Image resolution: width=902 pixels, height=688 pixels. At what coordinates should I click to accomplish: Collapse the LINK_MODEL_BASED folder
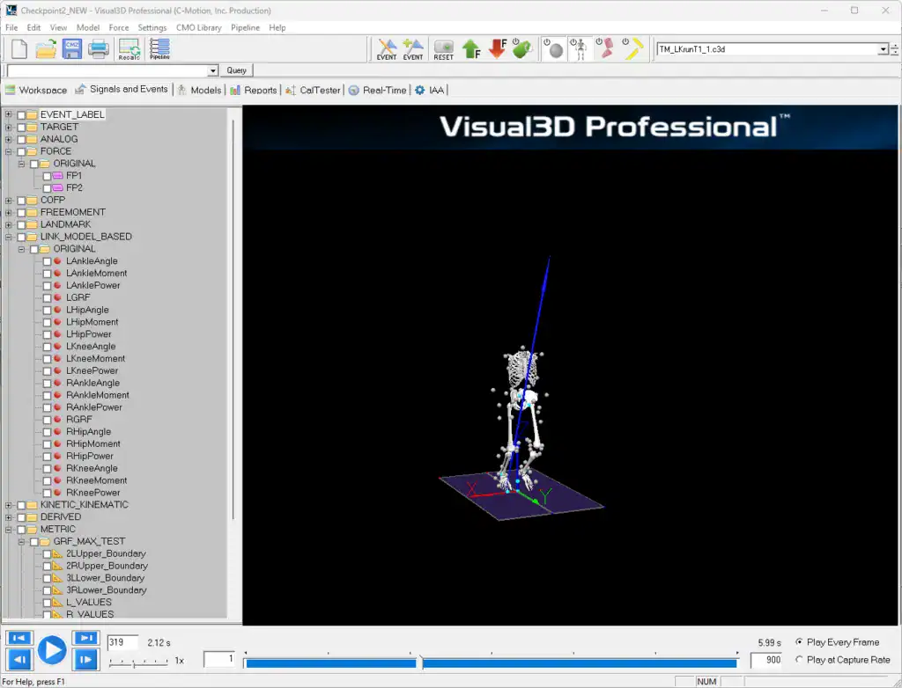point(9,237)
